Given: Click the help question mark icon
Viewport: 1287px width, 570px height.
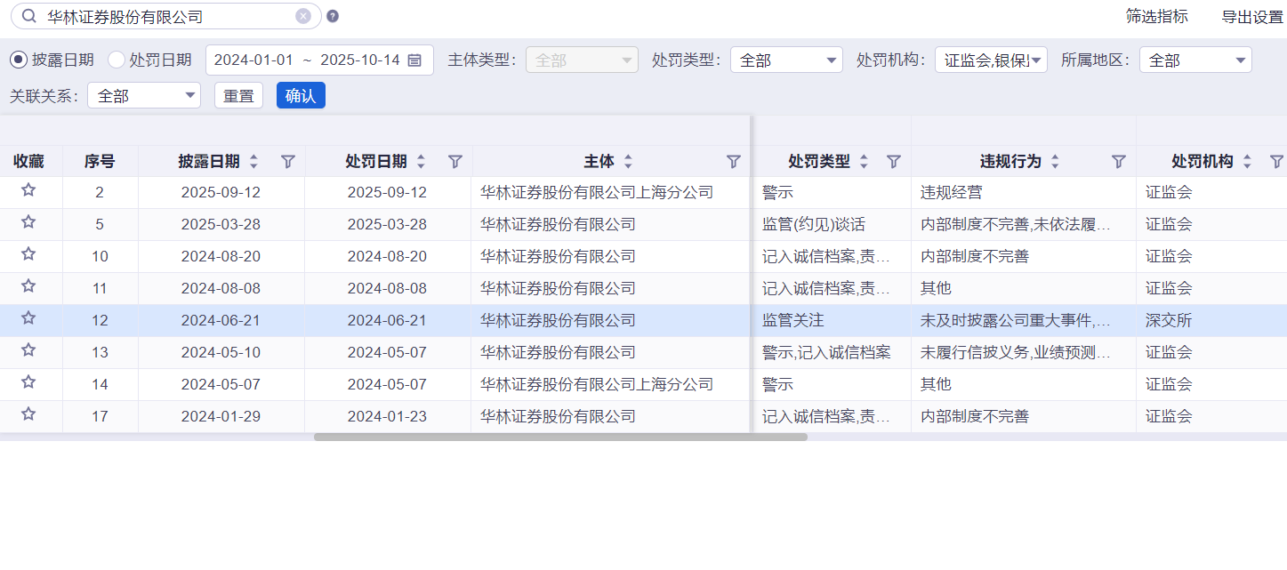Looking at the screenshot, I should coord(333,16).
